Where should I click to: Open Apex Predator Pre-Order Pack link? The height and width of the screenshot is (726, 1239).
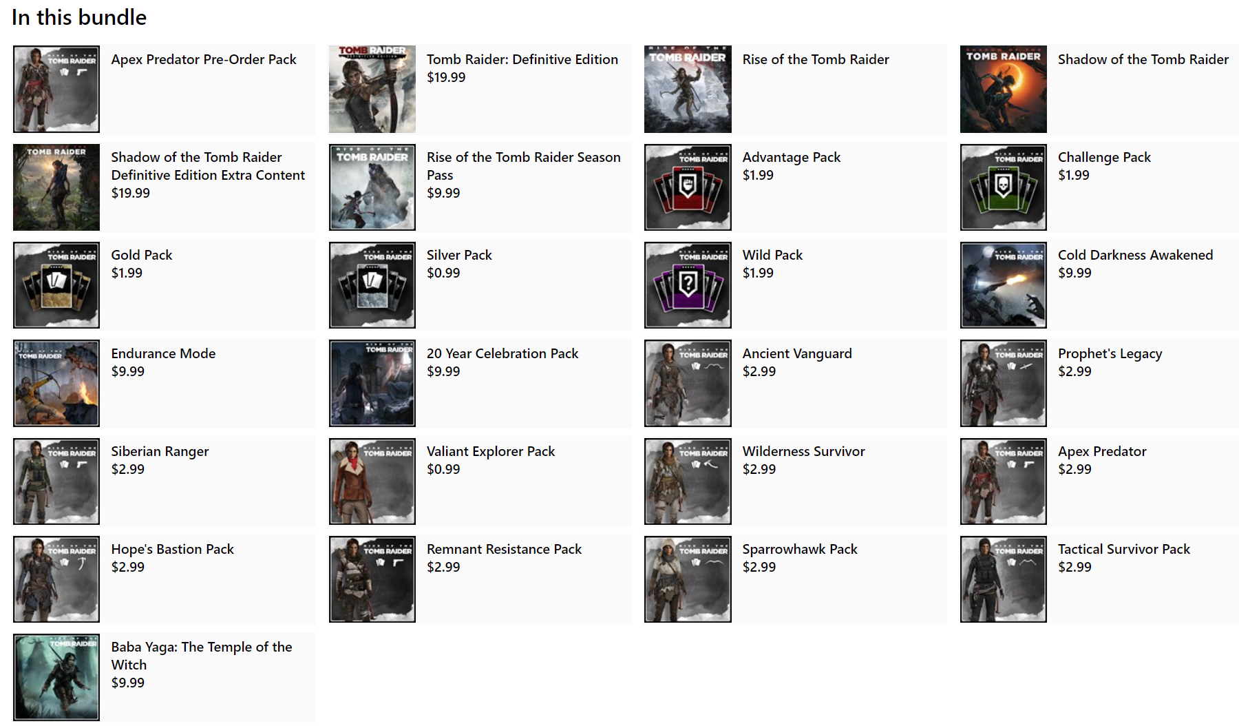pos(204,59)
